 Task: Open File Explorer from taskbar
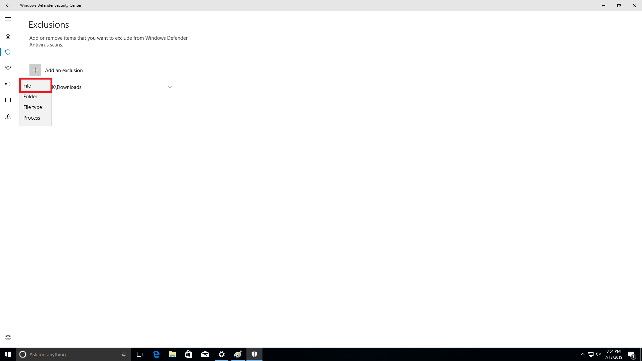point(173,354)
